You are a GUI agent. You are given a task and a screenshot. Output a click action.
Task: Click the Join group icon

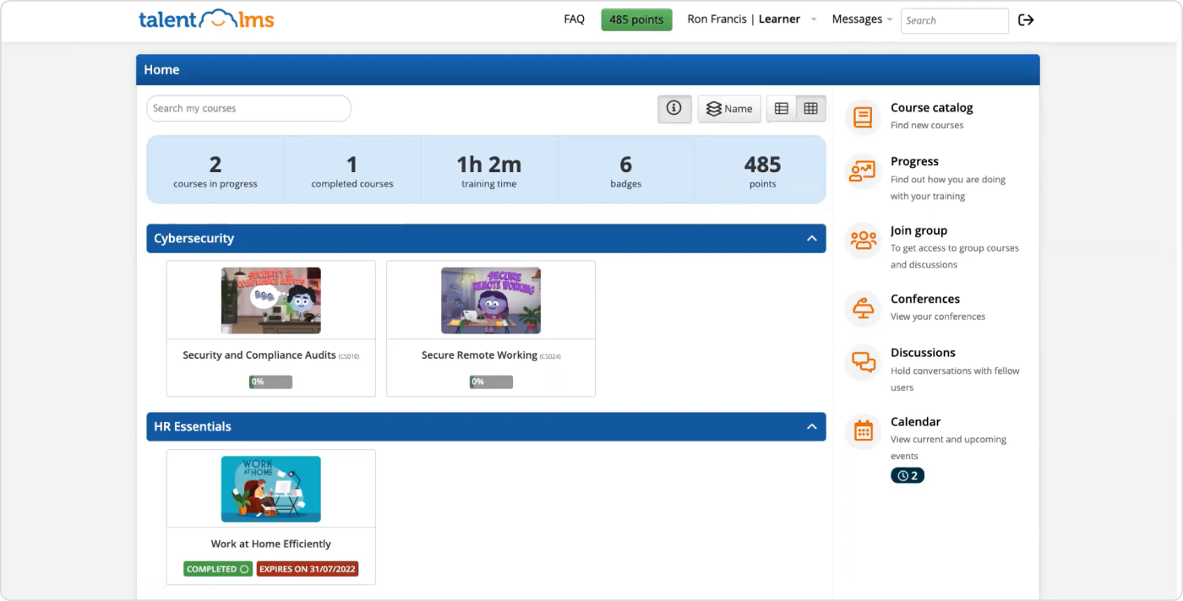coord(862,240)
